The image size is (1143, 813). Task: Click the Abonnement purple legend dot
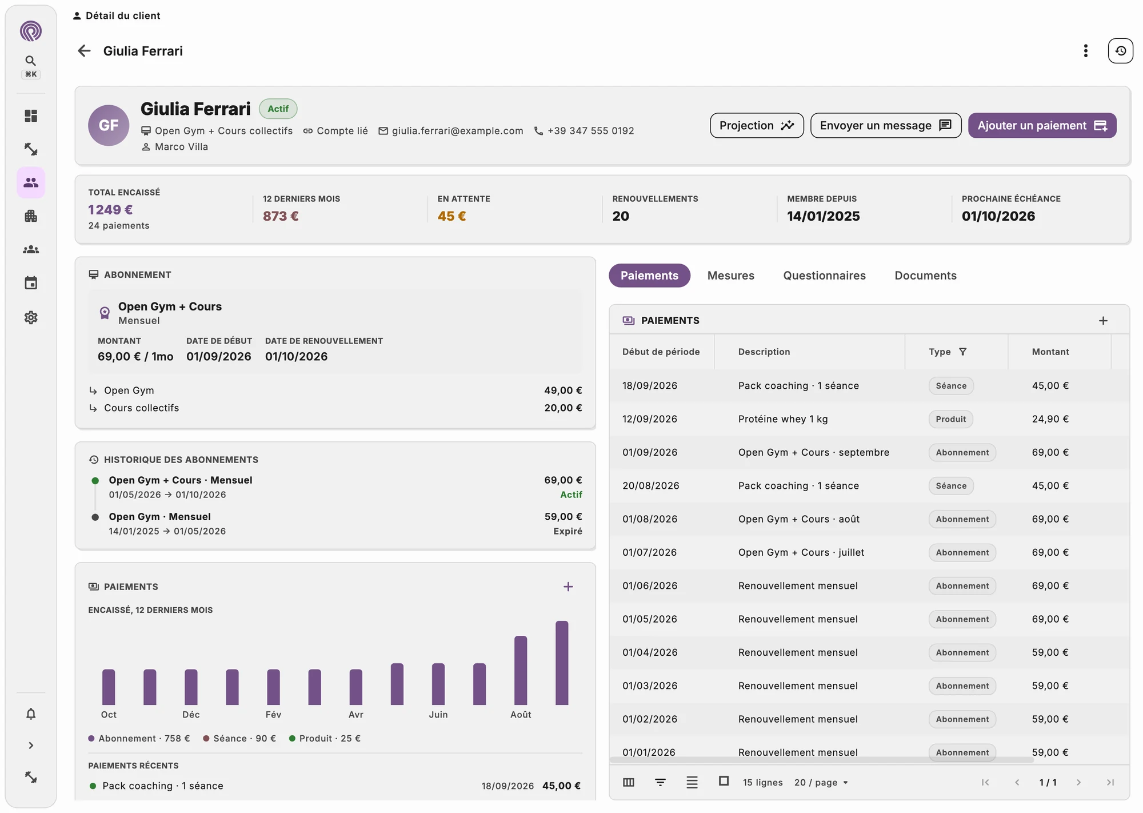(91, 738)
